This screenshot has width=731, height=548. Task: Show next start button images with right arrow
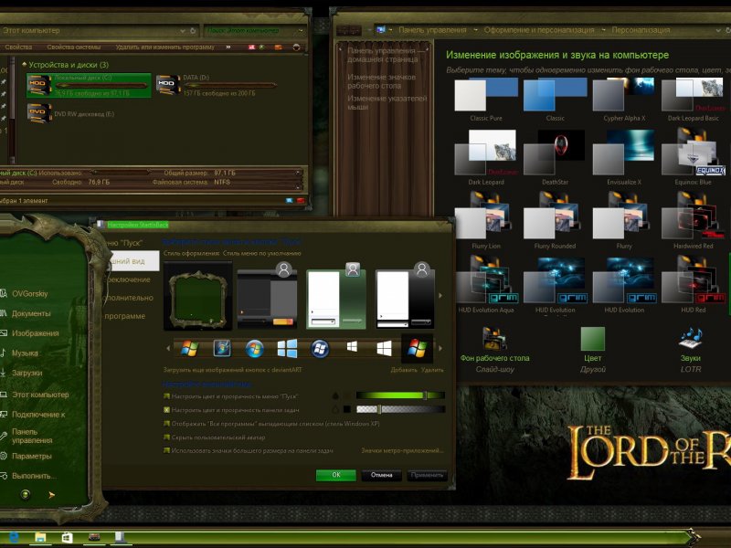point(440,348)
